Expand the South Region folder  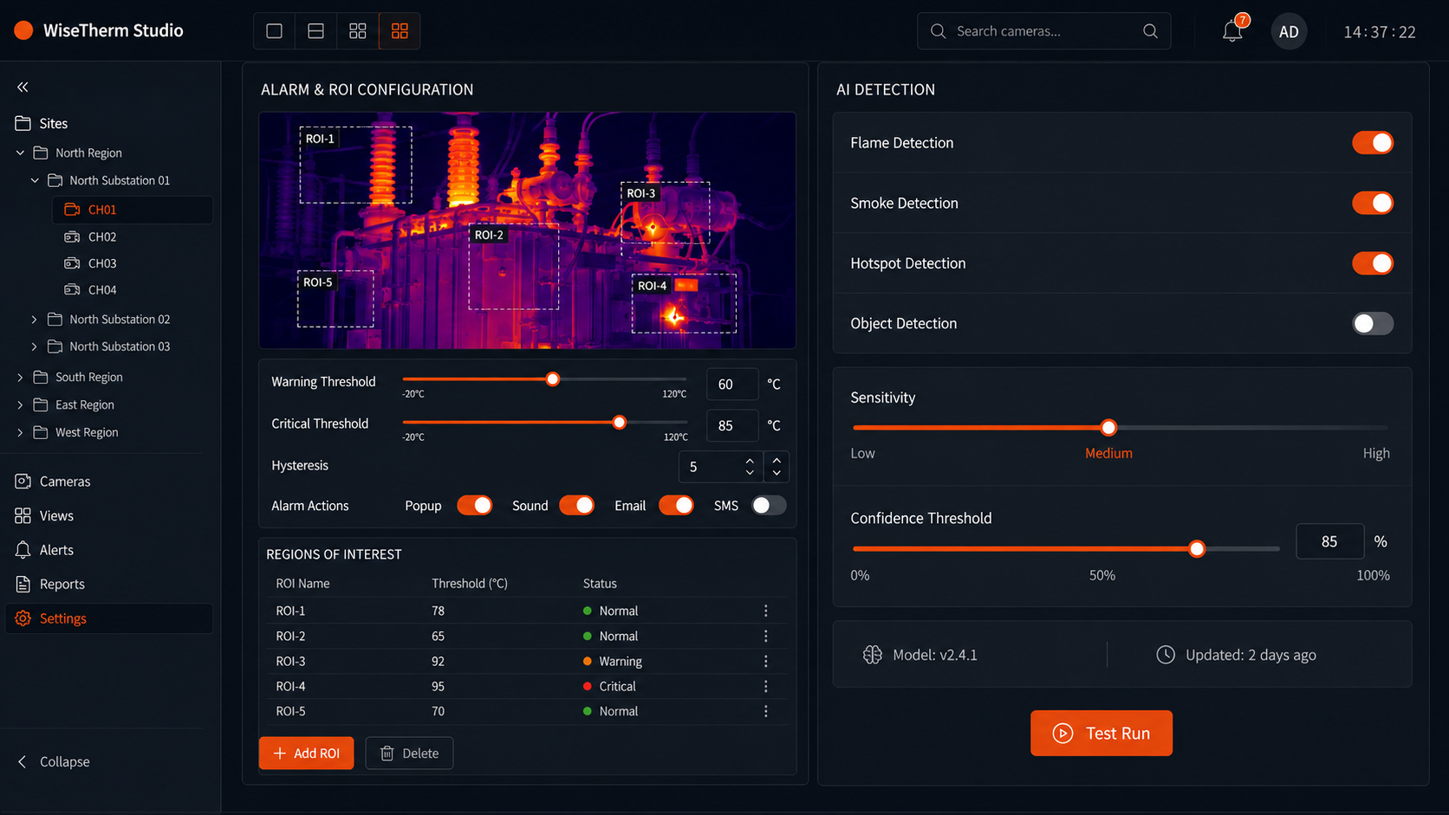pos(20,377)
